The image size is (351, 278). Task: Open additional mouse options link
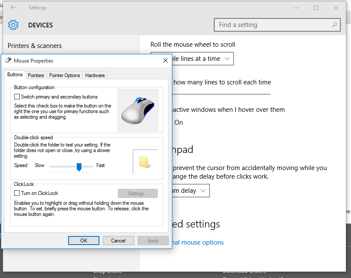[197, 242]
